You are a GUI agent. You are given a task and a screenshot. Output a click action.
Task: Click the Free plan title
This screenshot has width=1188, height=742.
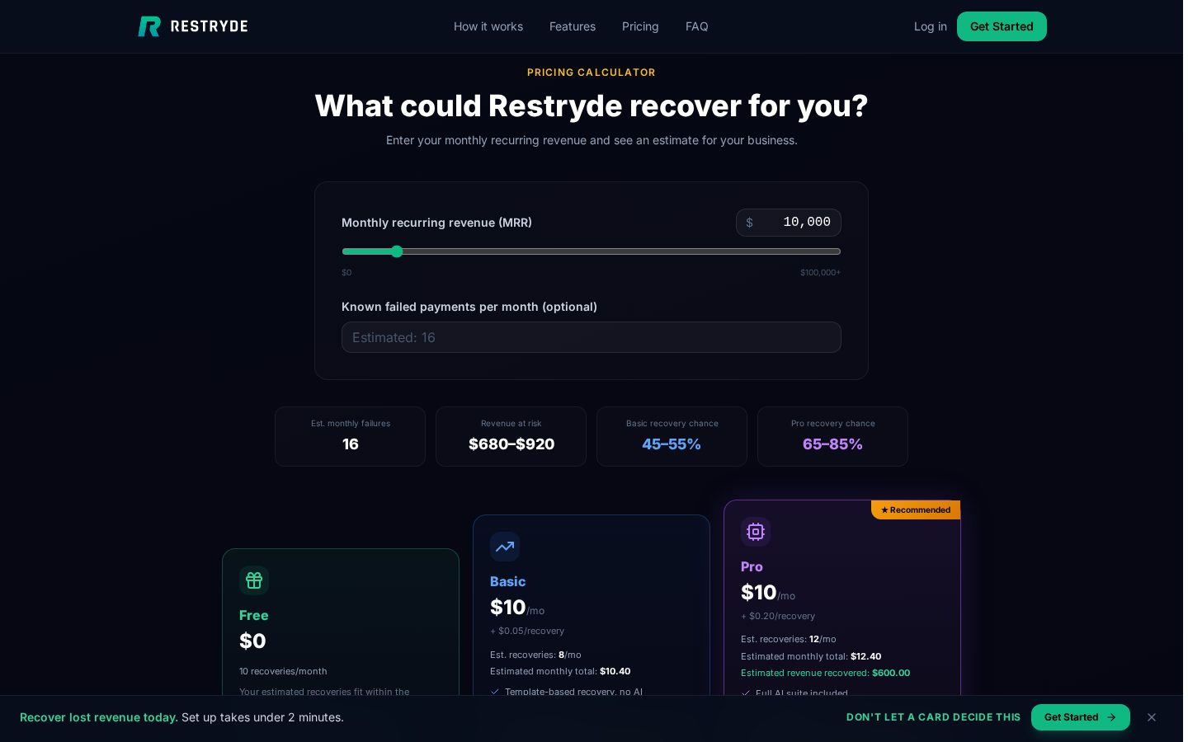254,615
